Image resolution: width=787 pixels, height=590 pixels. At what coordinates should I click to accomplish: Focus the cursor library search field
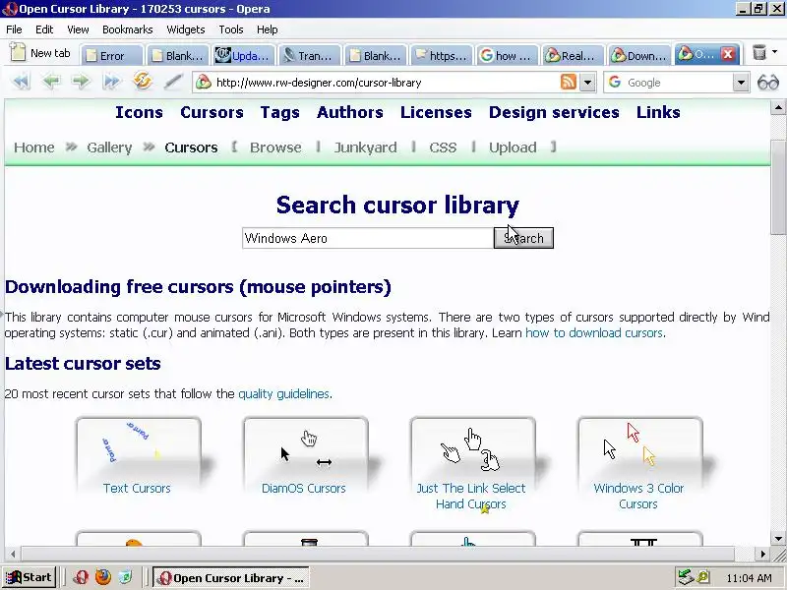368,238
